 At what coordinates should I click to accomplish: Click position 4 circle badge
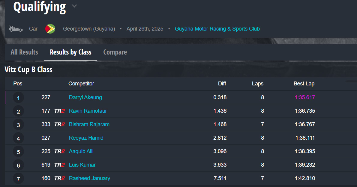coord(18,138)
